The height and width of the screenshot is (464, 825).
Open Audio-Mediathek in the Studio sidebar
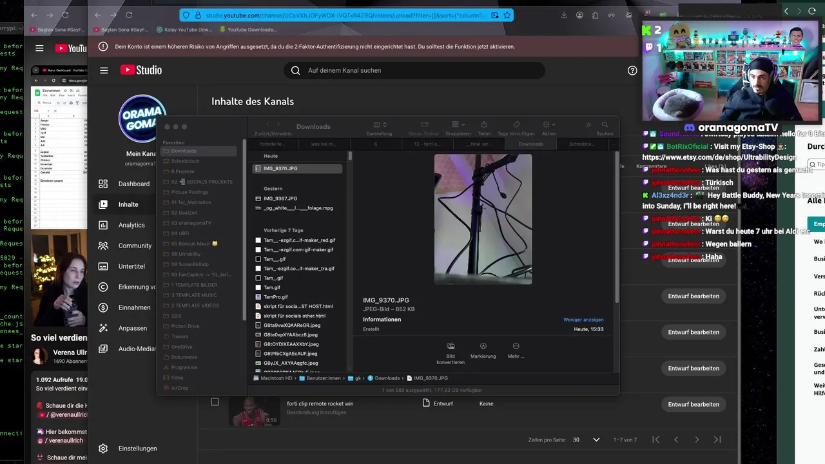[x=126, y=349]
